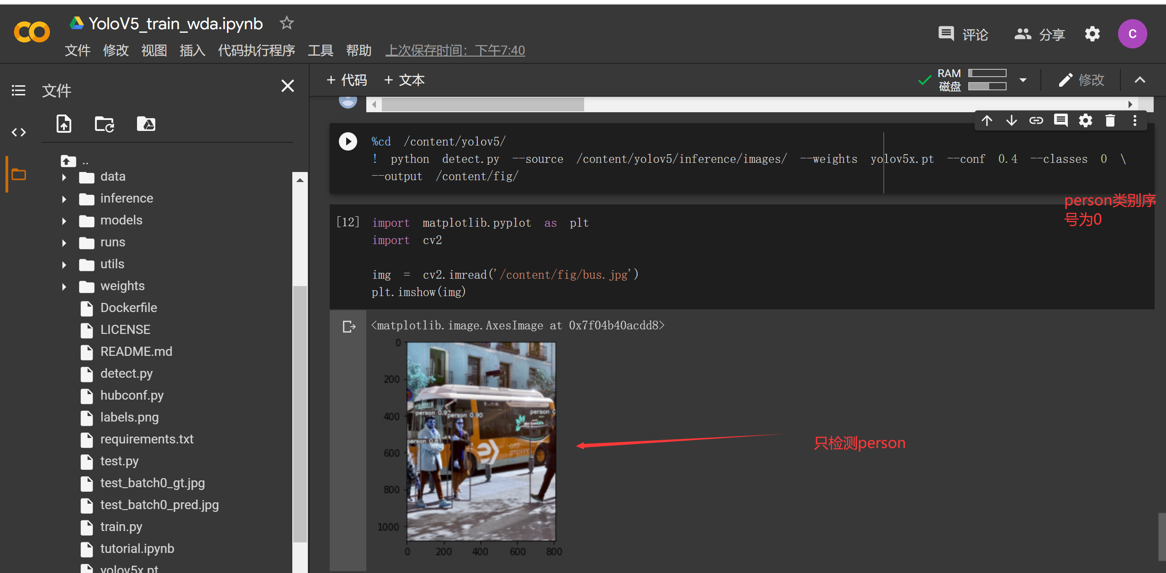Star the YoloV5_train_wda notebook
The height and width of the screenshot is (573, 1166).
tap(287, 23)
